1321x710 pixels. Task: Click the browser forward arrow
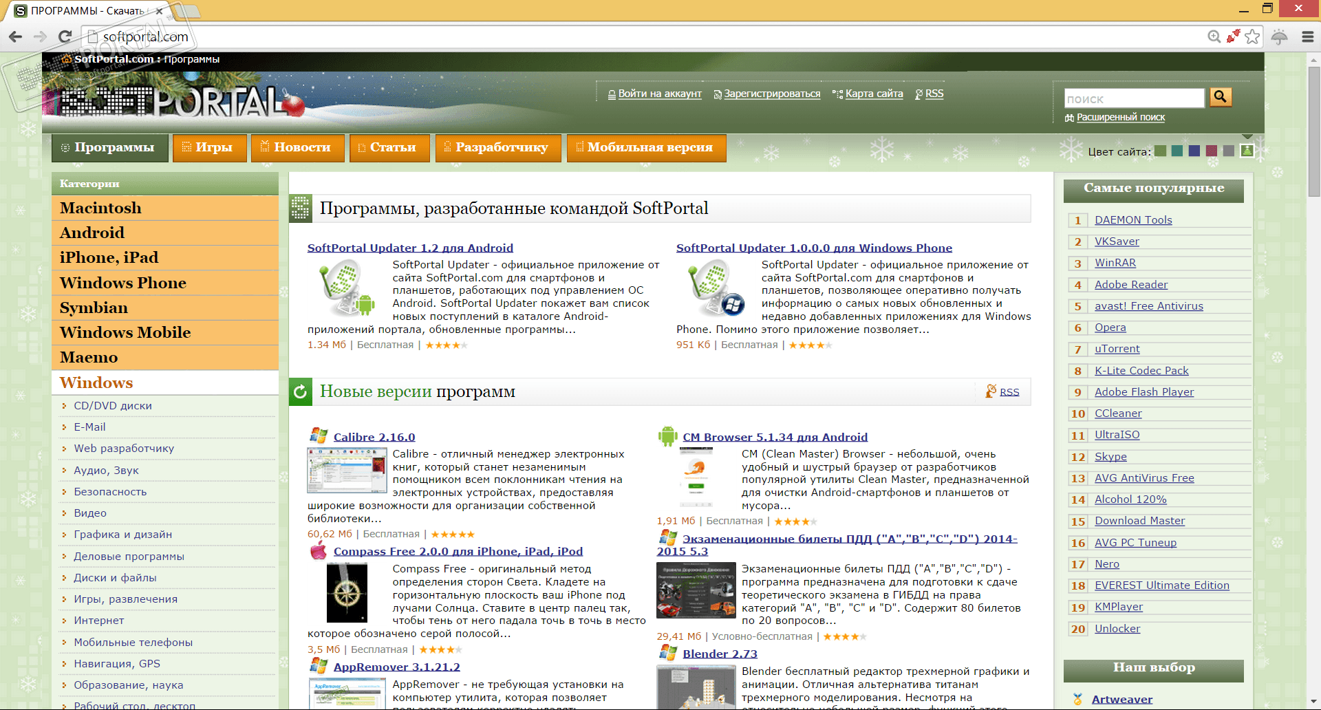(40, 36)
